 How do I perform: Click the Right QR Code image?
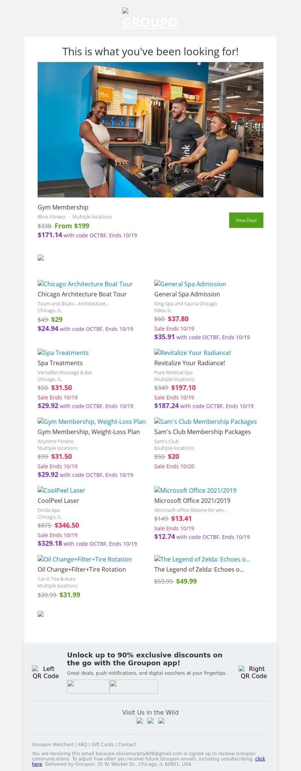(x=254, y=672)
